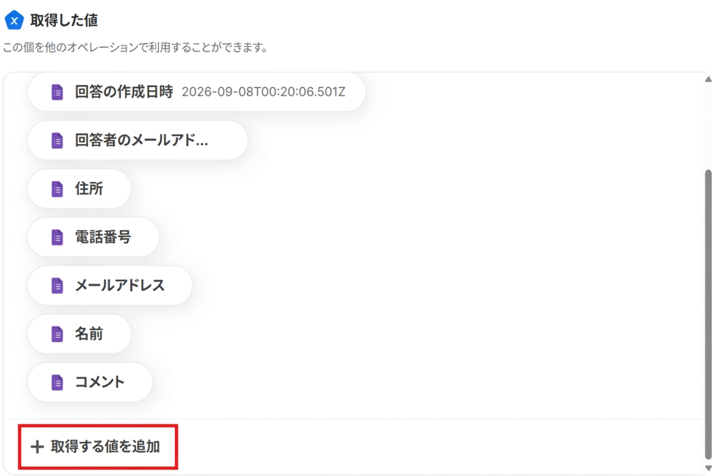
Task: Click the form icon beside 回答の作成日時
Action: pyautogui.click(x=58, y=92)
